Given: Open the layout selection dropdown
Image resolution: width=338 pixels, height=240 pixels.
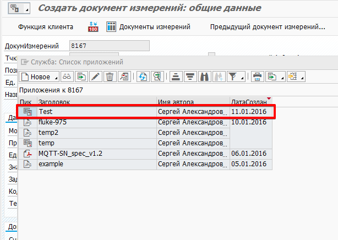Looking at the screenshot, I should [x=302, y=77].
